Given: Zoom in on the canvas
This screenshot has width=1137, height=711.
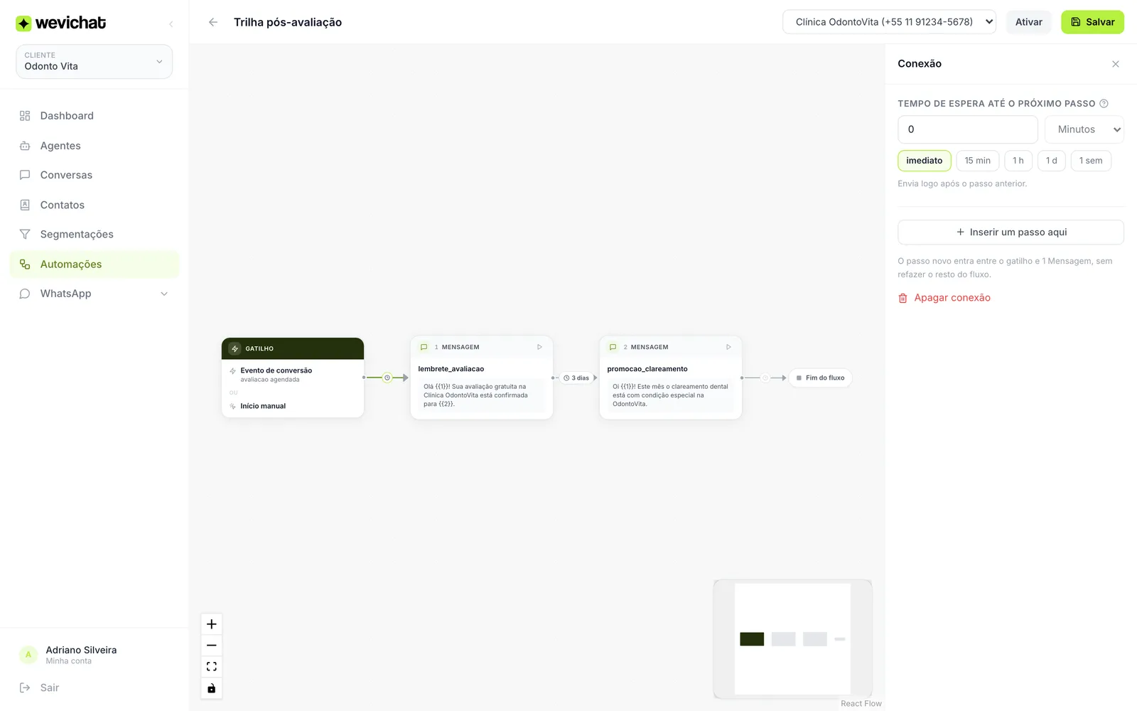Looking at the screenshot, I should (211, 624).
